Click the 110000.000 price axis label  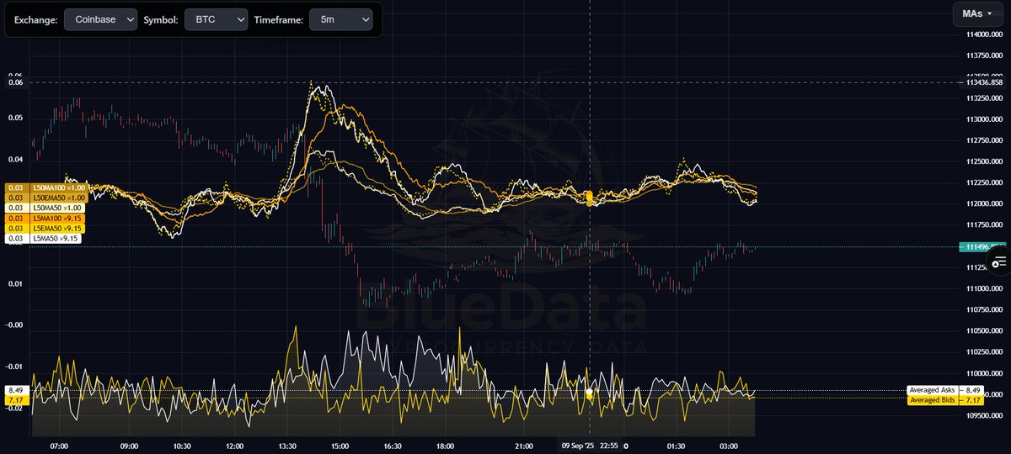tap(985, 373)
